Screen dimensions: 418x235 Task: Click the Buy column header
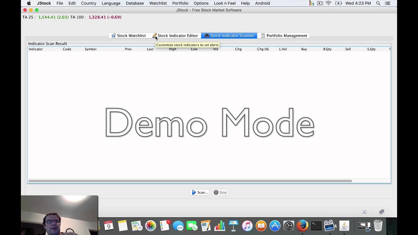click(x=311, y=49)
